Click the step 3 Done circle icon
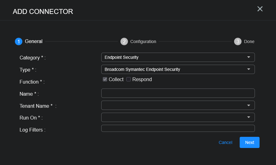 [238, 41]
